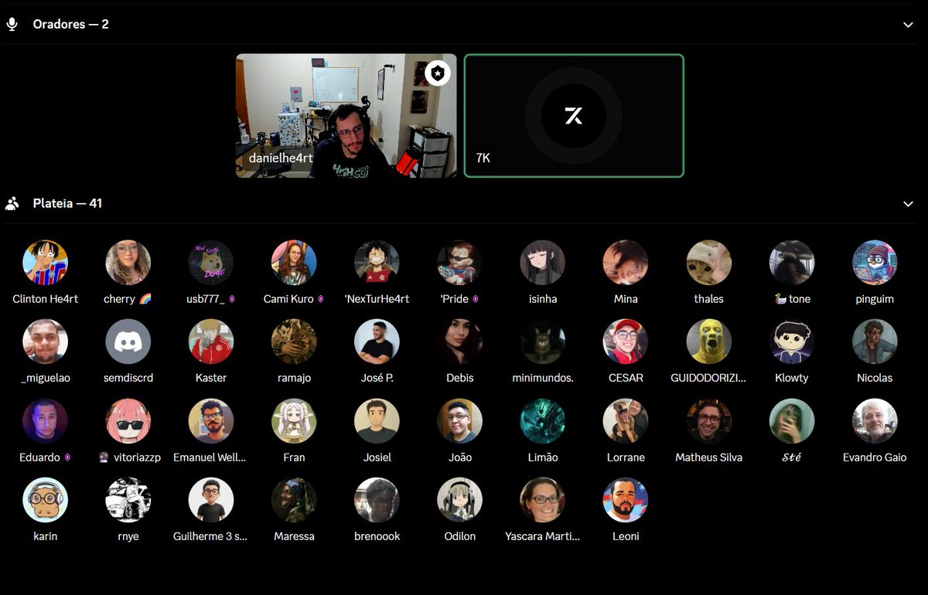Click the microphone icon beside Oradores
928x595 pixels.
pyautogui.click(x=12, y=24)
